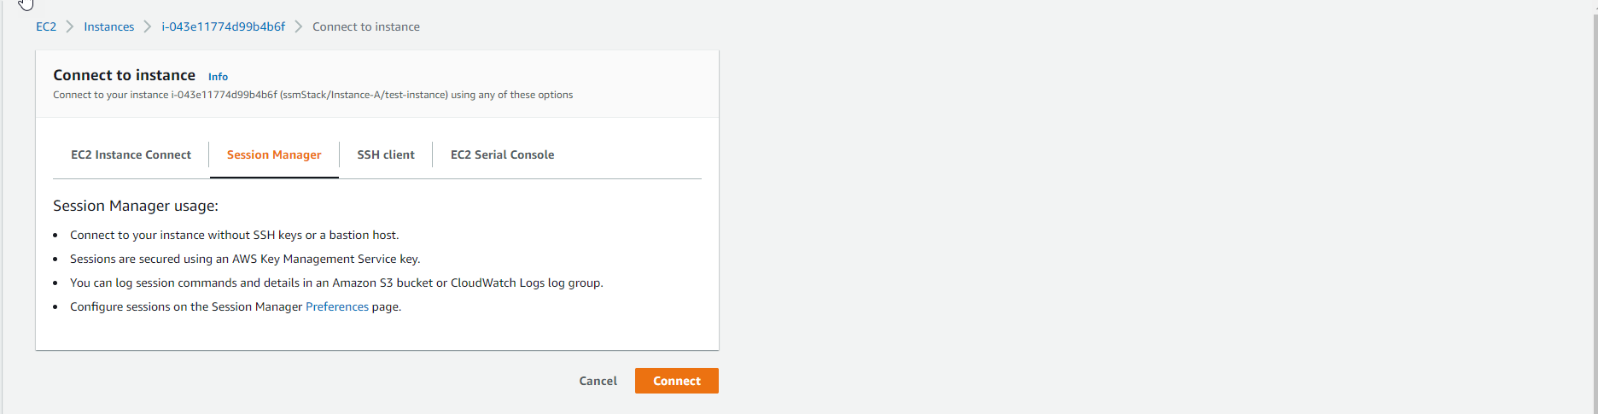Image resolution: width=1598 pixels, height=414 pixels.
Task: Click the Session Manager usage heading
Action: [136, 206]
